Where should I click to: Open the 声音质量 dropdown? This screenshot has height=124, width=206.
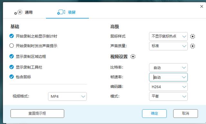168,46
